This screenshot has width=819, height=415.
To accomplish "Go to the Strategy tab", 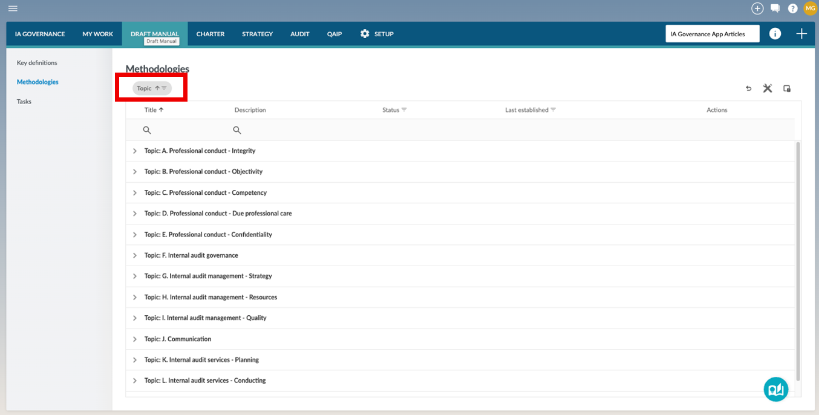I will [258, 34].
